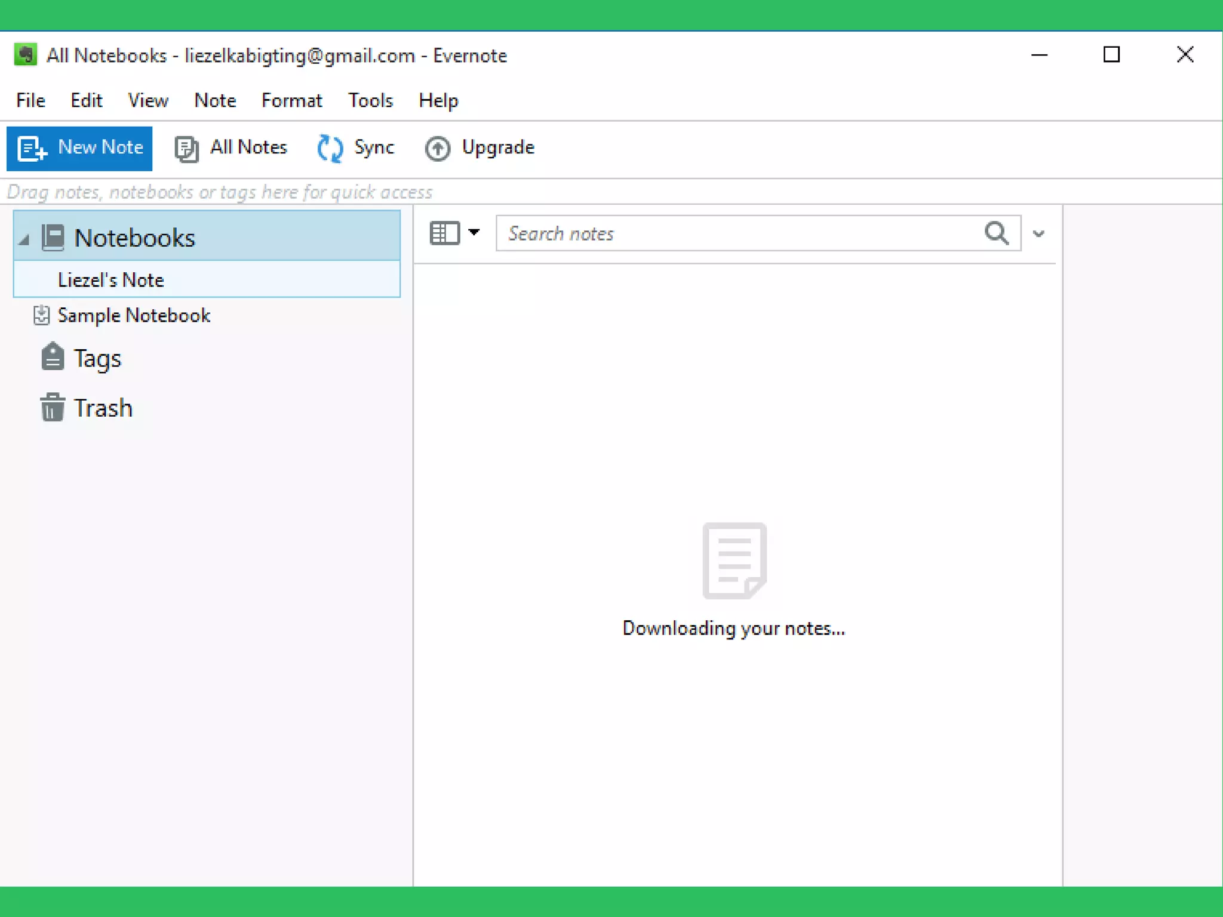Click the Sync icon
Image resolution: width=1223 pixels, height=917 pixels.
click(x=330, y=148)
